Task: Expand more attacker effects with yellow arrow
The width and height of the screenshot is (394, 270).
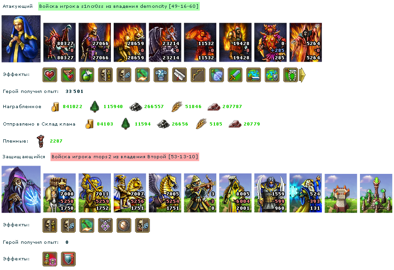Action: [x=303, y=75]
